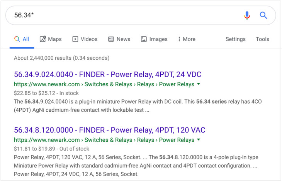Click the blue magnifier search button

point(263,15)
